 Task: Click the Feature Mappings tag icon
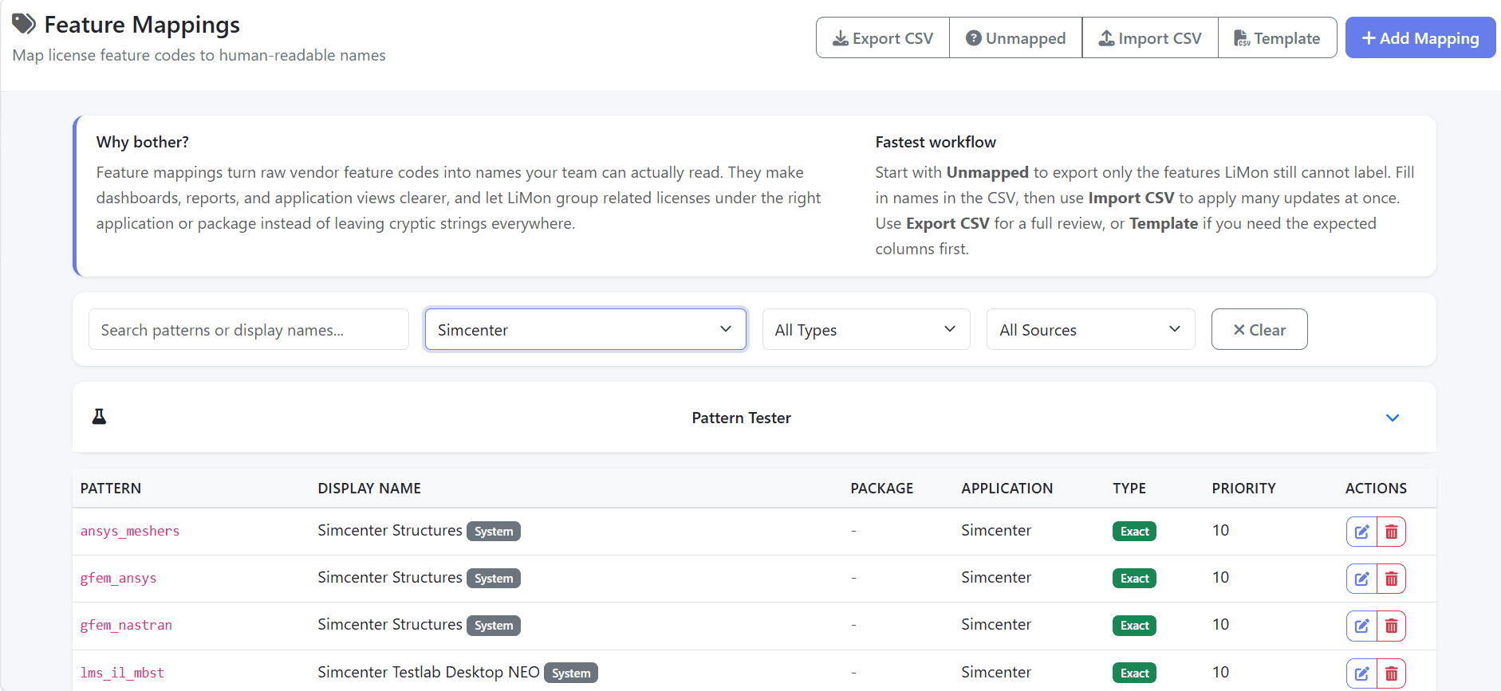[x=24, y=24]
